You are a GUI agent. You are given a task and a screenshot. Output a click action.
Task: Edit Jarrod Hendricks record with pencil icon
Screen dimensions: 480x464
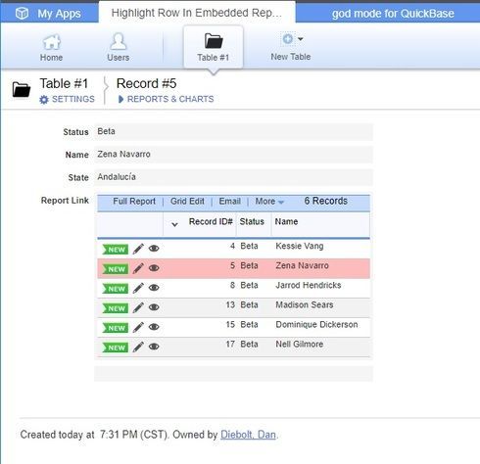(138, 288)
